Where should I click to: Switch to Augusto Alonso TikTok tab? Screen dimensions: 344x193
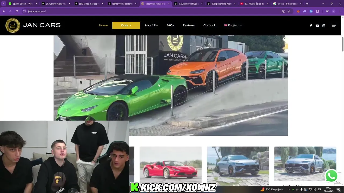(56, 4)
